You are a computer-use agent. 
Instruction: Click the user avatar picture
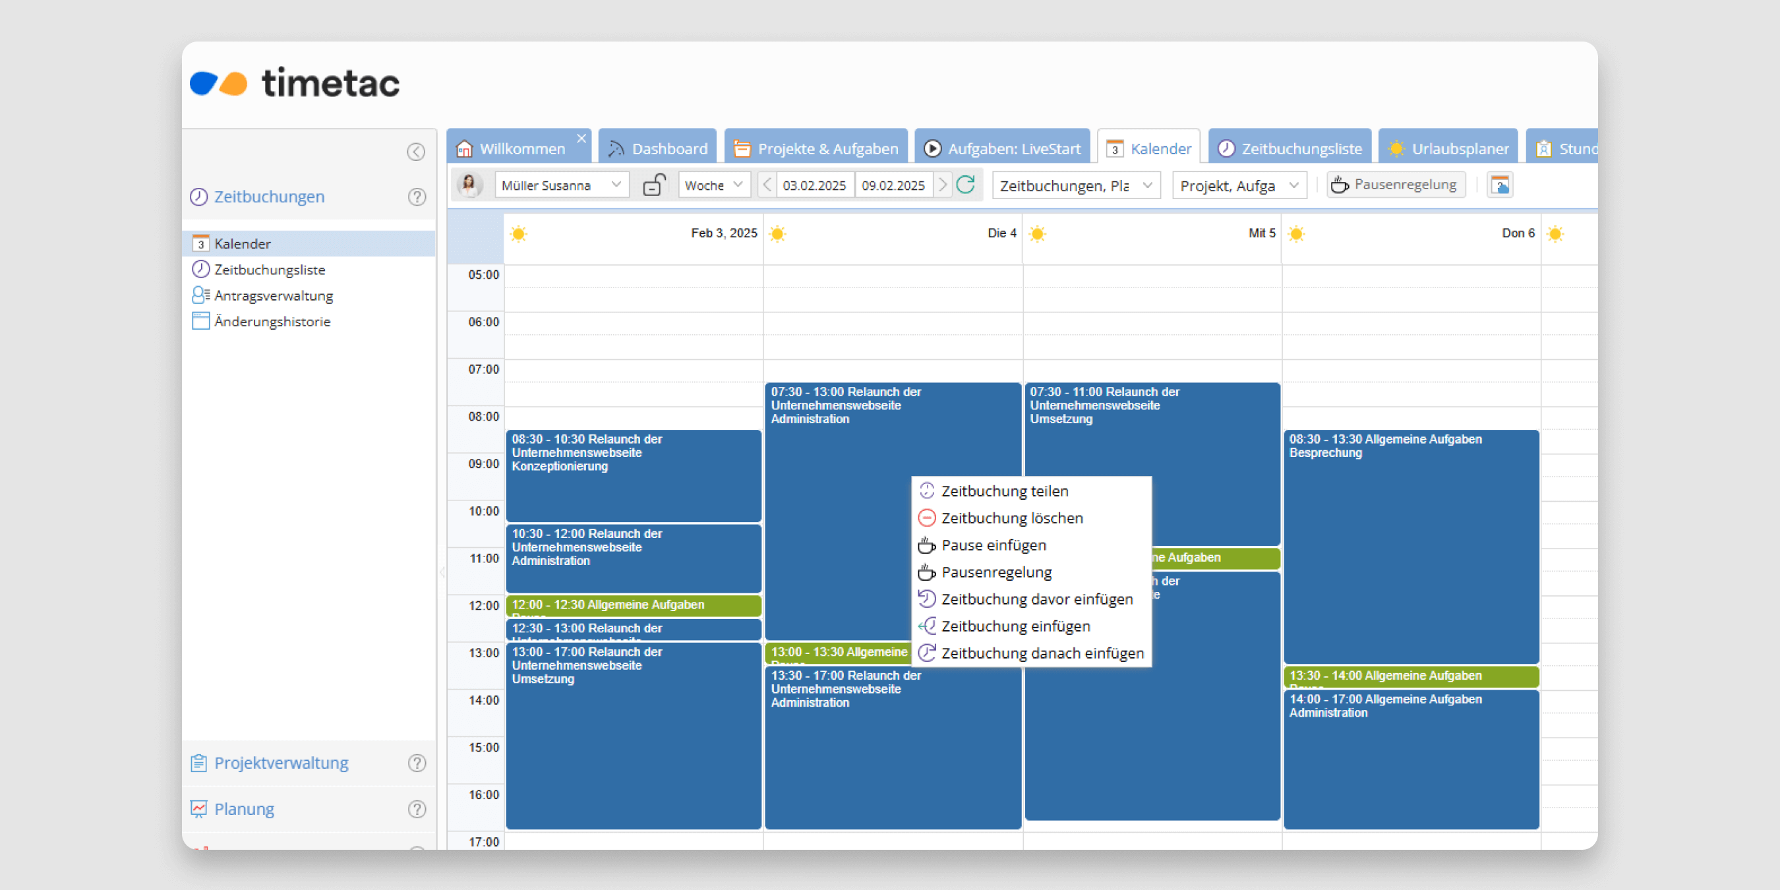pos(470,185)
